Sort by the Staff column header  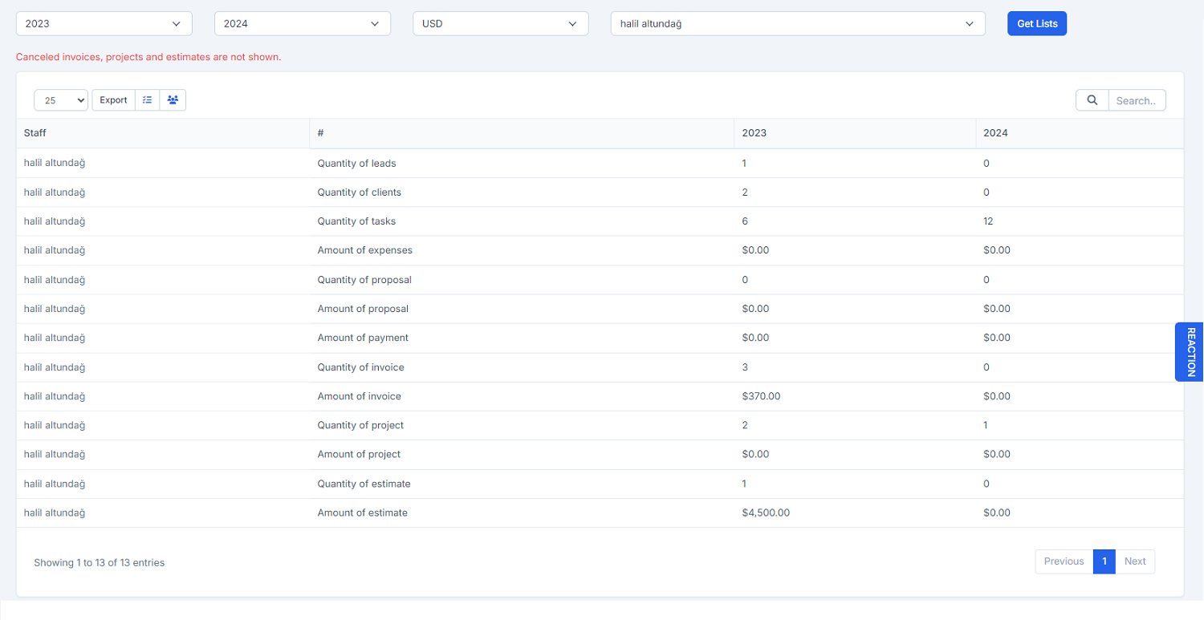[x=163, y=133]
